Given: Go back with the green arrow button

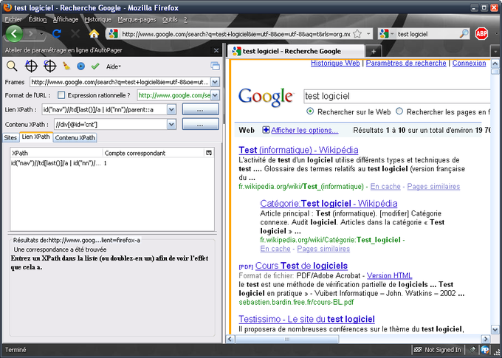Looking at the screenshot, I should (x=14, y=33).
